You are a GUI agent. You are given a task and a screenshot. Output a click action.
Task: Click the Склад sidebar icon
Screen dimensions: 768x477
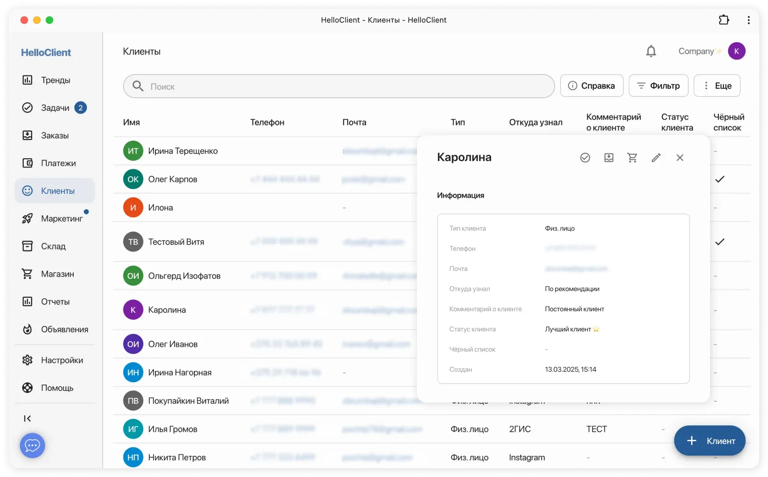pos(28,246)
